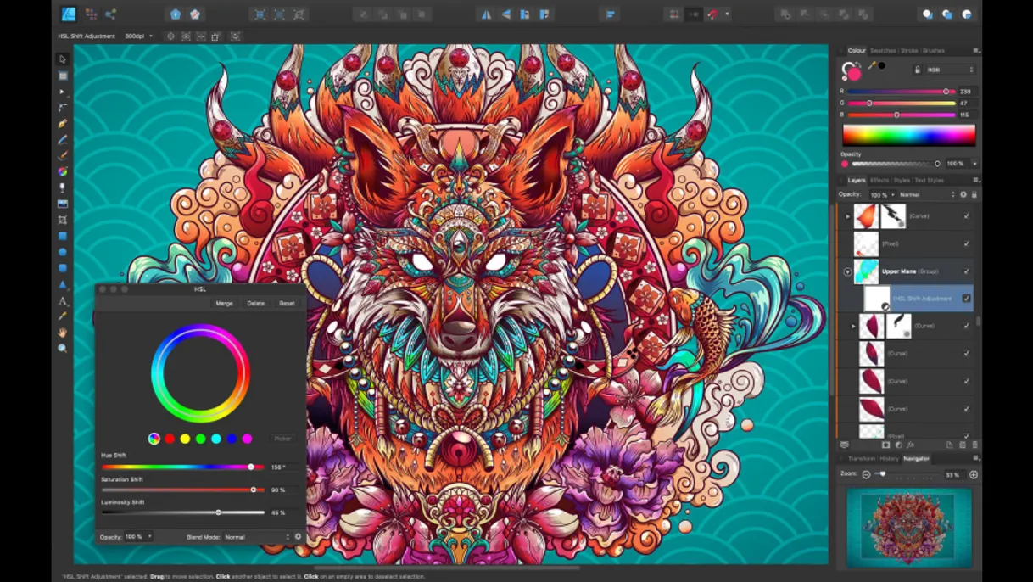1033x582 pixels.
Task: Click the Picker button in HSL dialog
Action: (282, 439)
